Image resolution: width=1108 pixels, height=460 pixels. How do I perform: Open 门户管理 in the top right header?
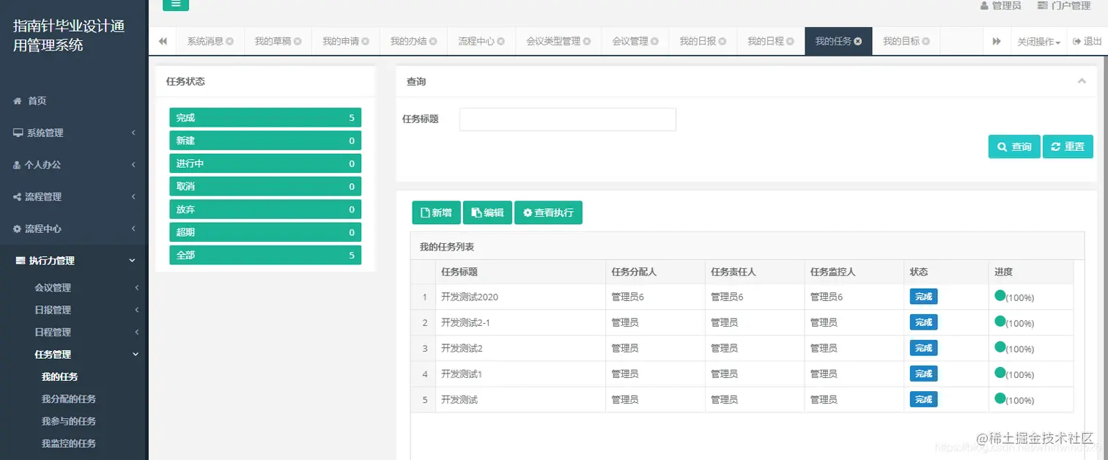coord(1064,5)
